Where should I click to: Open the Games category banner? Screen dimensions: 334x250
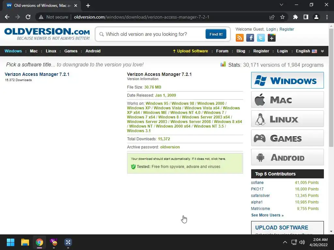point(287,138)
